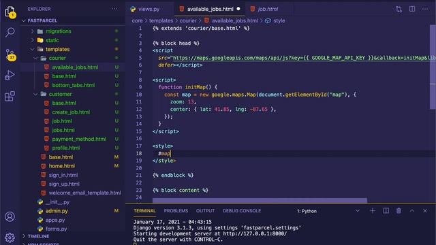Click the Open Changes icon in editor toolbar
Screen dimensions: 436x245
pos(399,9)
